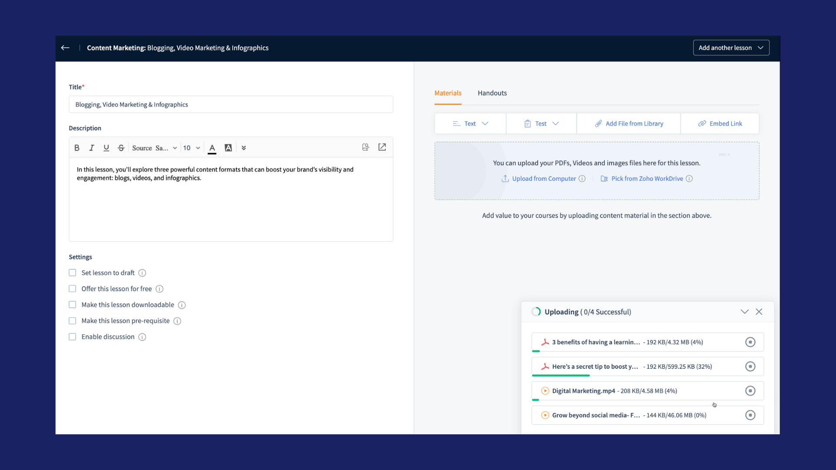
Task: Apply italic formatting
Action: click(x=91, y=148)
